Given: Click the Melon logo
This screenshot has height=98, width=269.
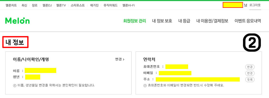Looking at the screenshot, I should point(17,21).
